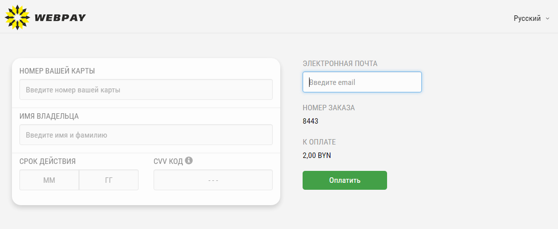This screenshot has width=558, height=229.
Task: Click the cardholder name input field
Action: (146, 135)
